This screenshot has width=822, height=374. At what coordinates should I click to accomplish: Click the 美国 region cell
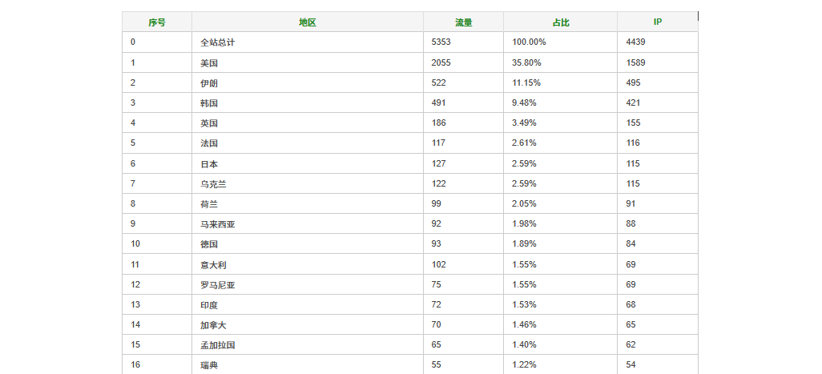coord(208,62)
